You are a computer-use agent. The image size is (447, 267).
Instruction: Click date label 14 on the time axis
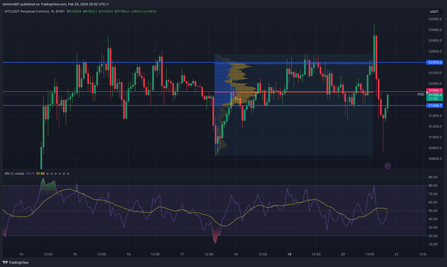click(x=21, y=254)
